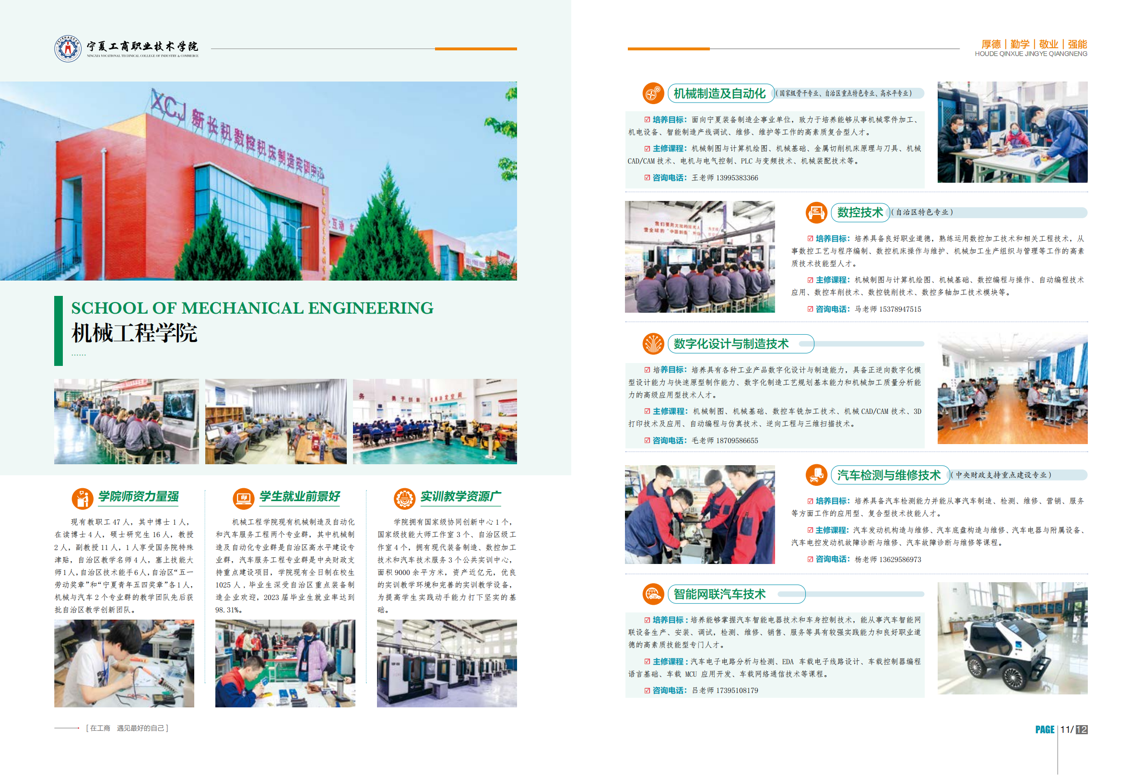Click the checkmark before 培养目标 under 汽车检测与维修技术
Image resolution: width=1142 pixels, height=775 pixels.
810,501
